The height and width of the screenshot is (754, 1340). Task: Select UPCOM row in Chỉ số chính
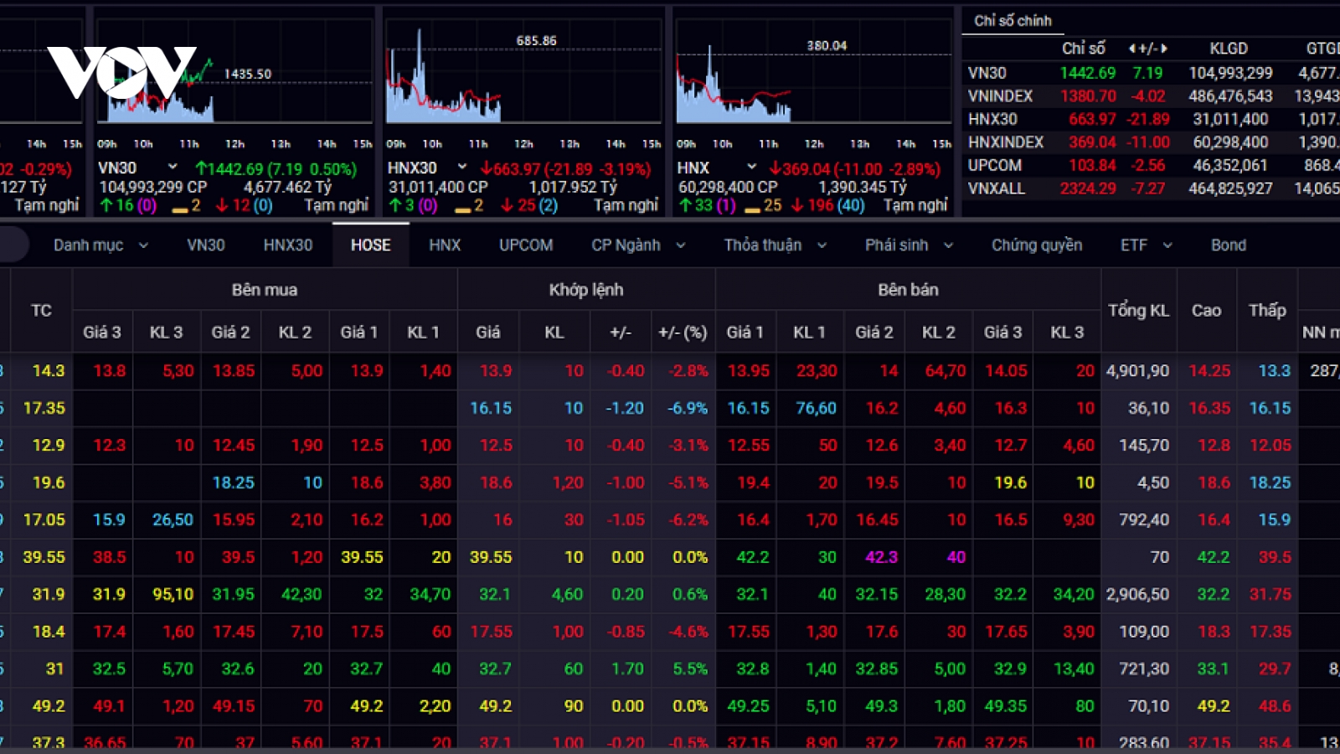coord(1151,165)
